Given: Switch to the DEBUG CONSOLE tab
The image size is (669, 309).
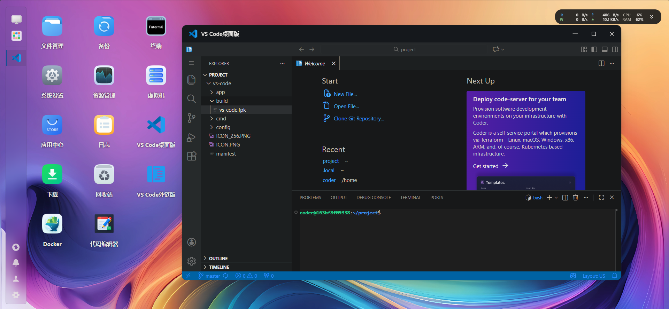Looking at the screenshot, I should [374, 198].
